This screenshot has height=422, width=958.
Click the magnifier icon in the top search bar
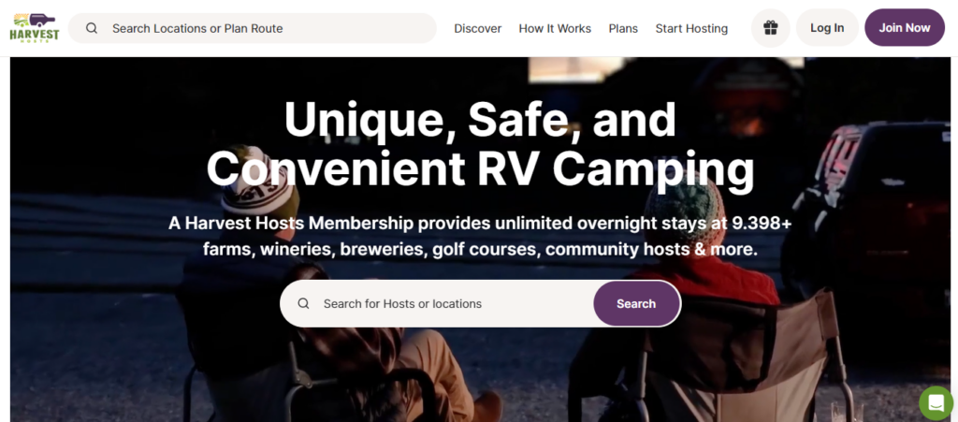pos(92,28)
